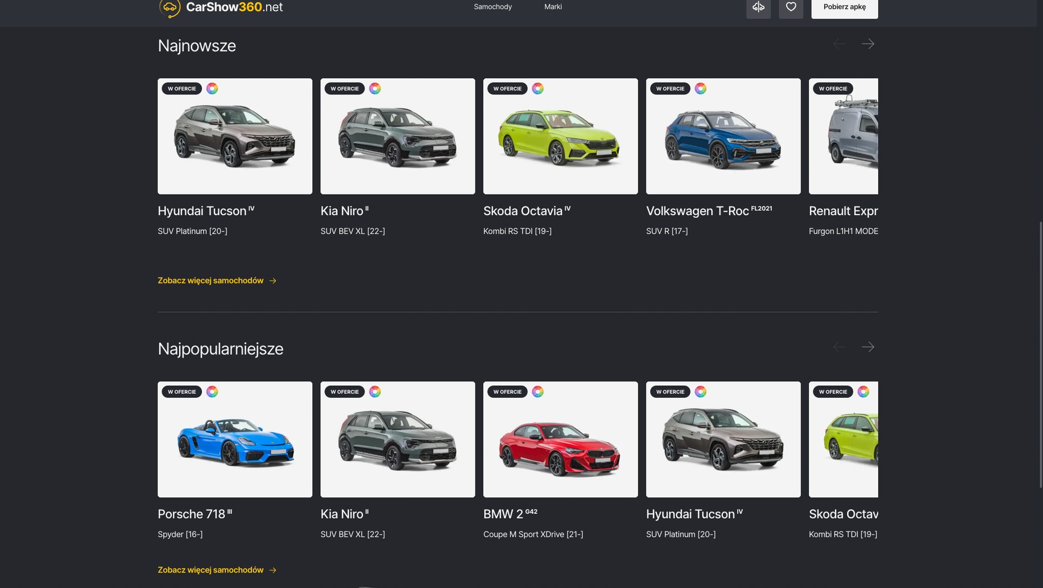Click W OFERCIE badge on Kia Niro in Najnowsze

point(345,89)
